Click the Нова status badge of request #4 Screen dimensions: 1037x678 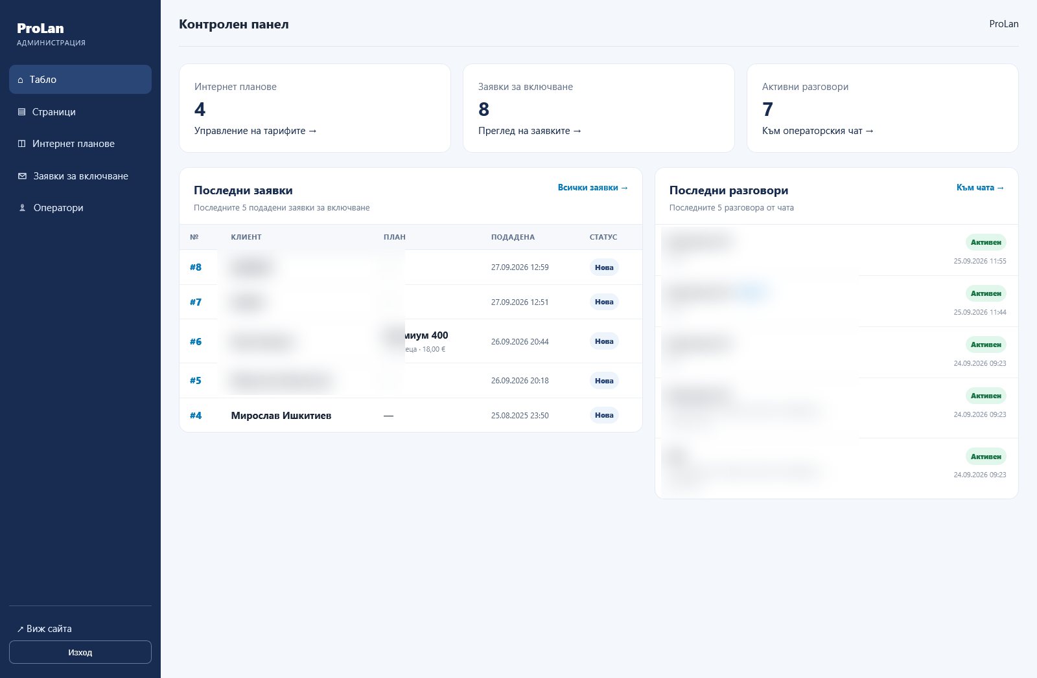[604, 415]
